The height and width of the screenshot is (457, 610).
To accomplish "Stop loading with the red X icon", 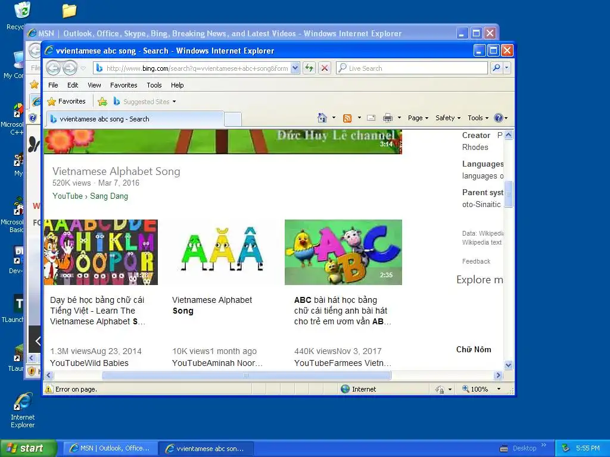I will [325, 68].
